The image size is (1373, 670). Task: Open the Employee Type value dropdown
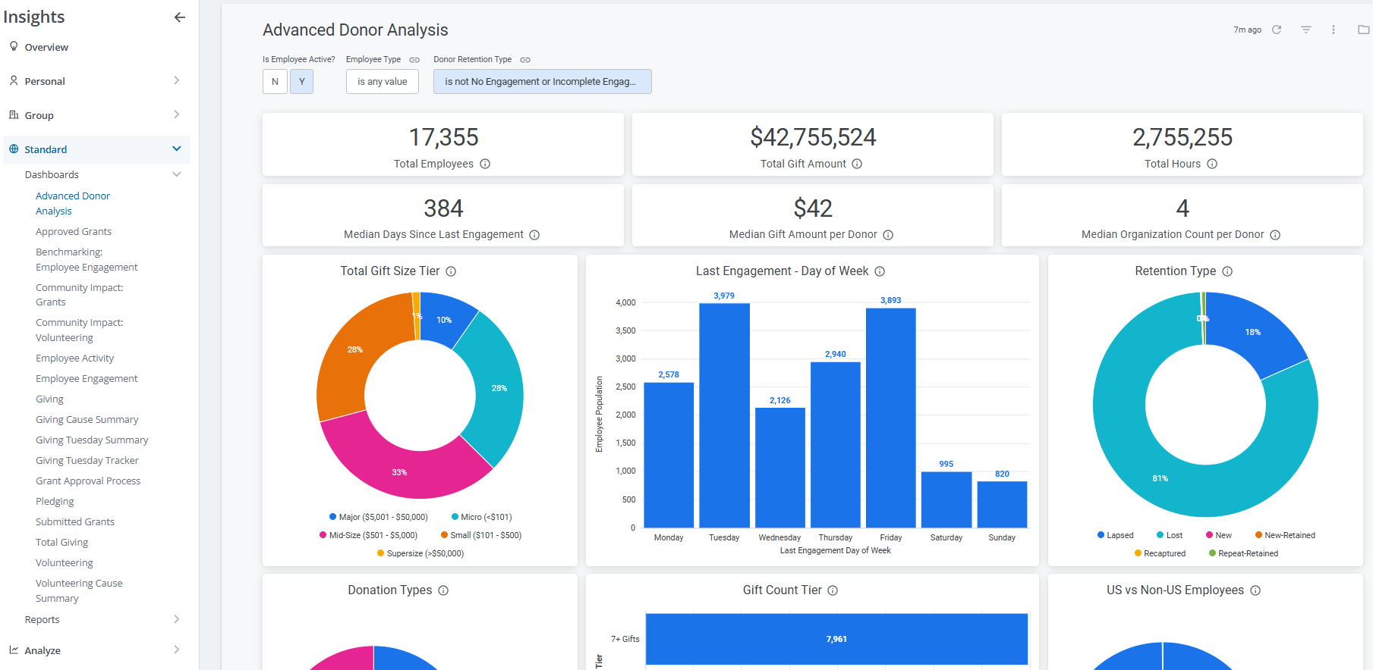pyautogui.click(x=383, y=82)
